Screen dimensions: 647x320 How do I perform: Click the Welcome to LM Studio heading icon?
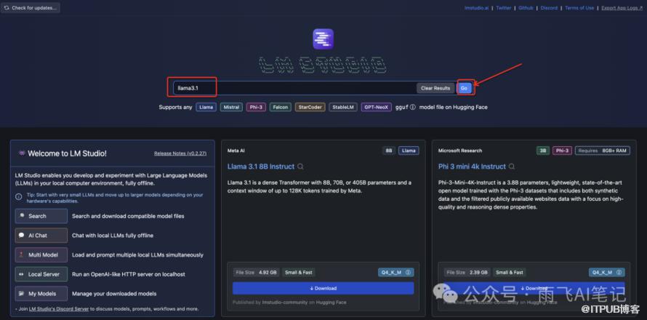(x=22, y=153)
